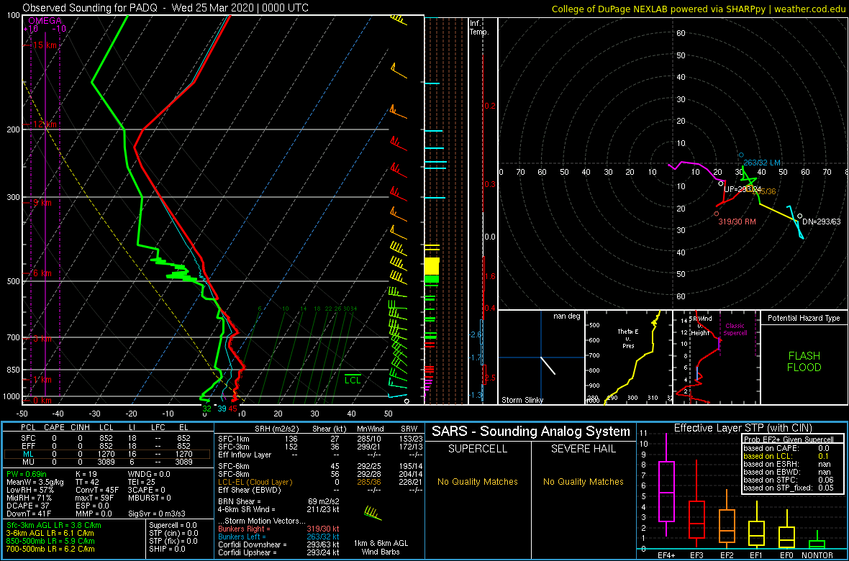The height and width of the screenshot is (561, 849).
Task: Click the 319/30 RM hodograph label
Action: tap(737, 222)
